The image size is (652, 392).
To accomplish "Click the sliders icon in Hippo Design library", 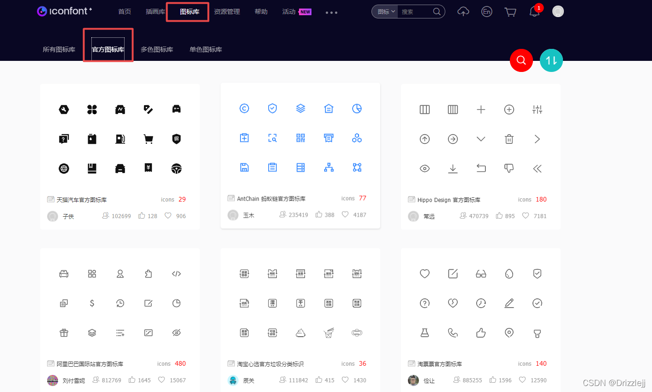I will click(x=537, y=109).
